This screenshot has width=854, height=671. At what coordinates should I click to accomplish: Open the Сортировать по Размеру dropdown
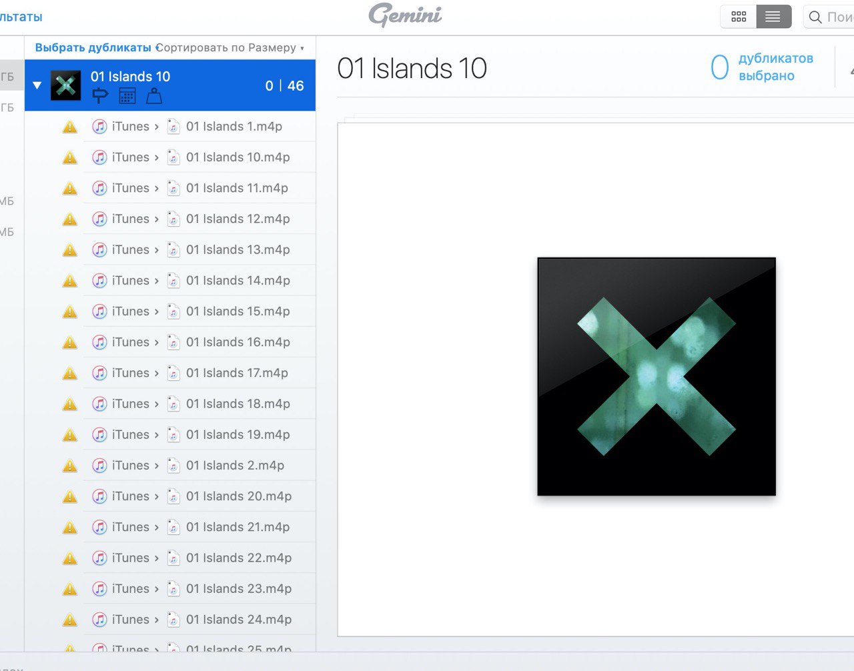[x=230, y=48]
